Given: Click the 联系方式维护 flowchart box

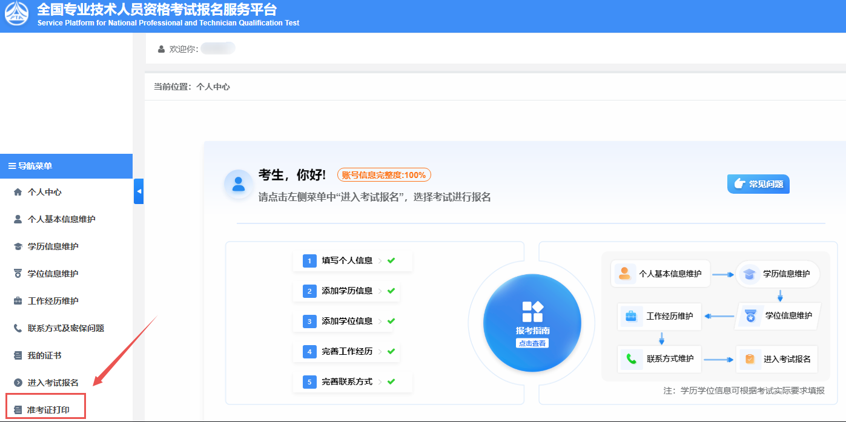Looking at the screenshot, I should click(659, 359).
